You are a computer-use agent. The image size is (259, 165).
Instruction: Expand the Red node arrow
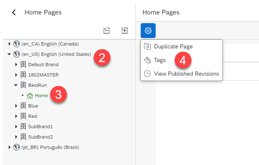(x=16, y=116)
